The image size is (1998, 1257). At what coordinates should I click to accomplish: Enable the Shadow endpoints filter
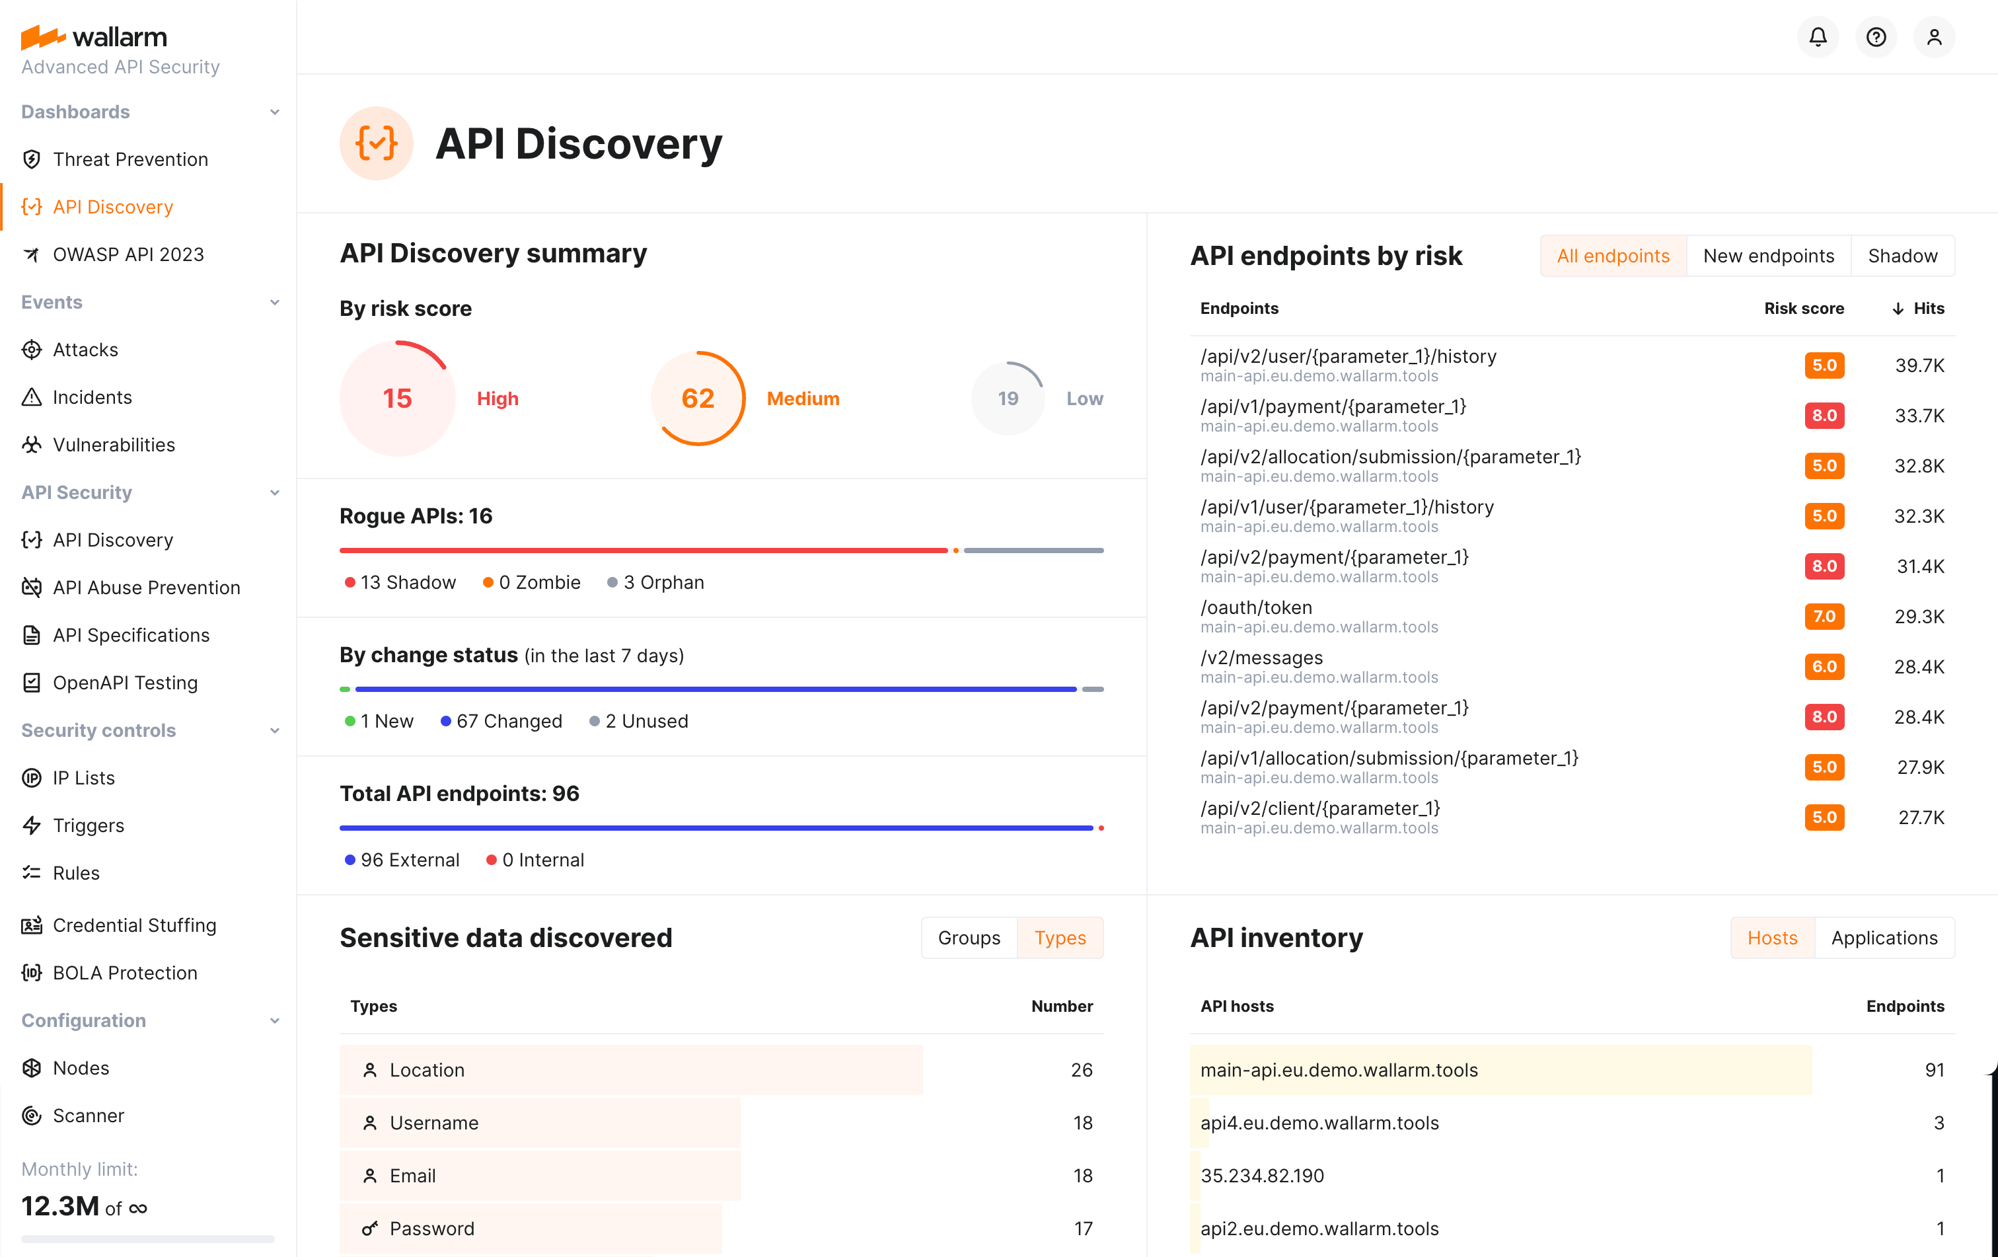1902,256
